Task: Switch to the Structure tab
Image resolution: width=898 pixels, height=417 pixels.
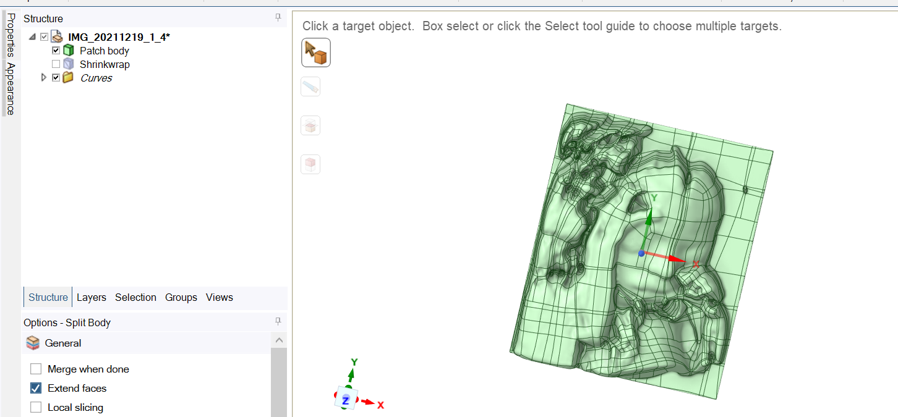Action: coord(48,297)
